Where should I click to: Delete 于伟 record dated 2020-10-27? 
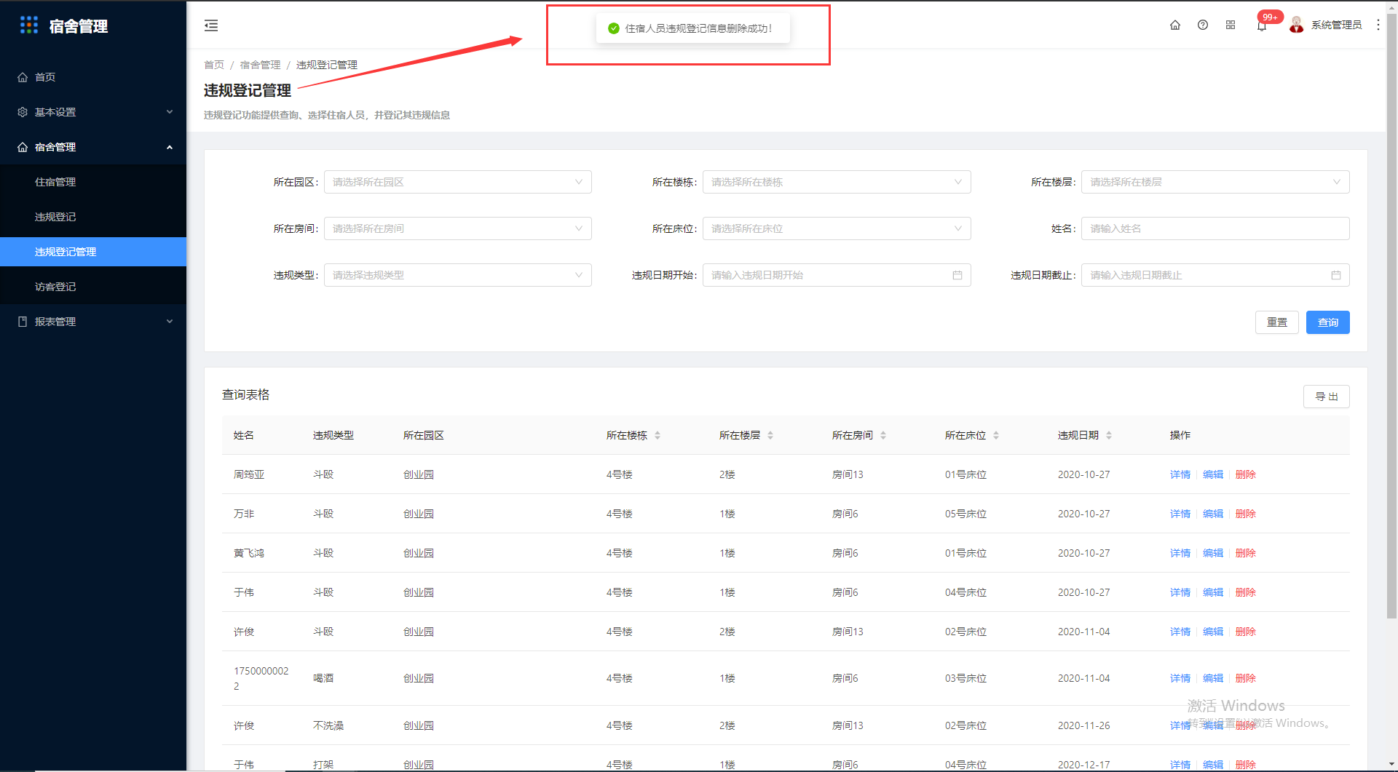[x=1246, y=592]
